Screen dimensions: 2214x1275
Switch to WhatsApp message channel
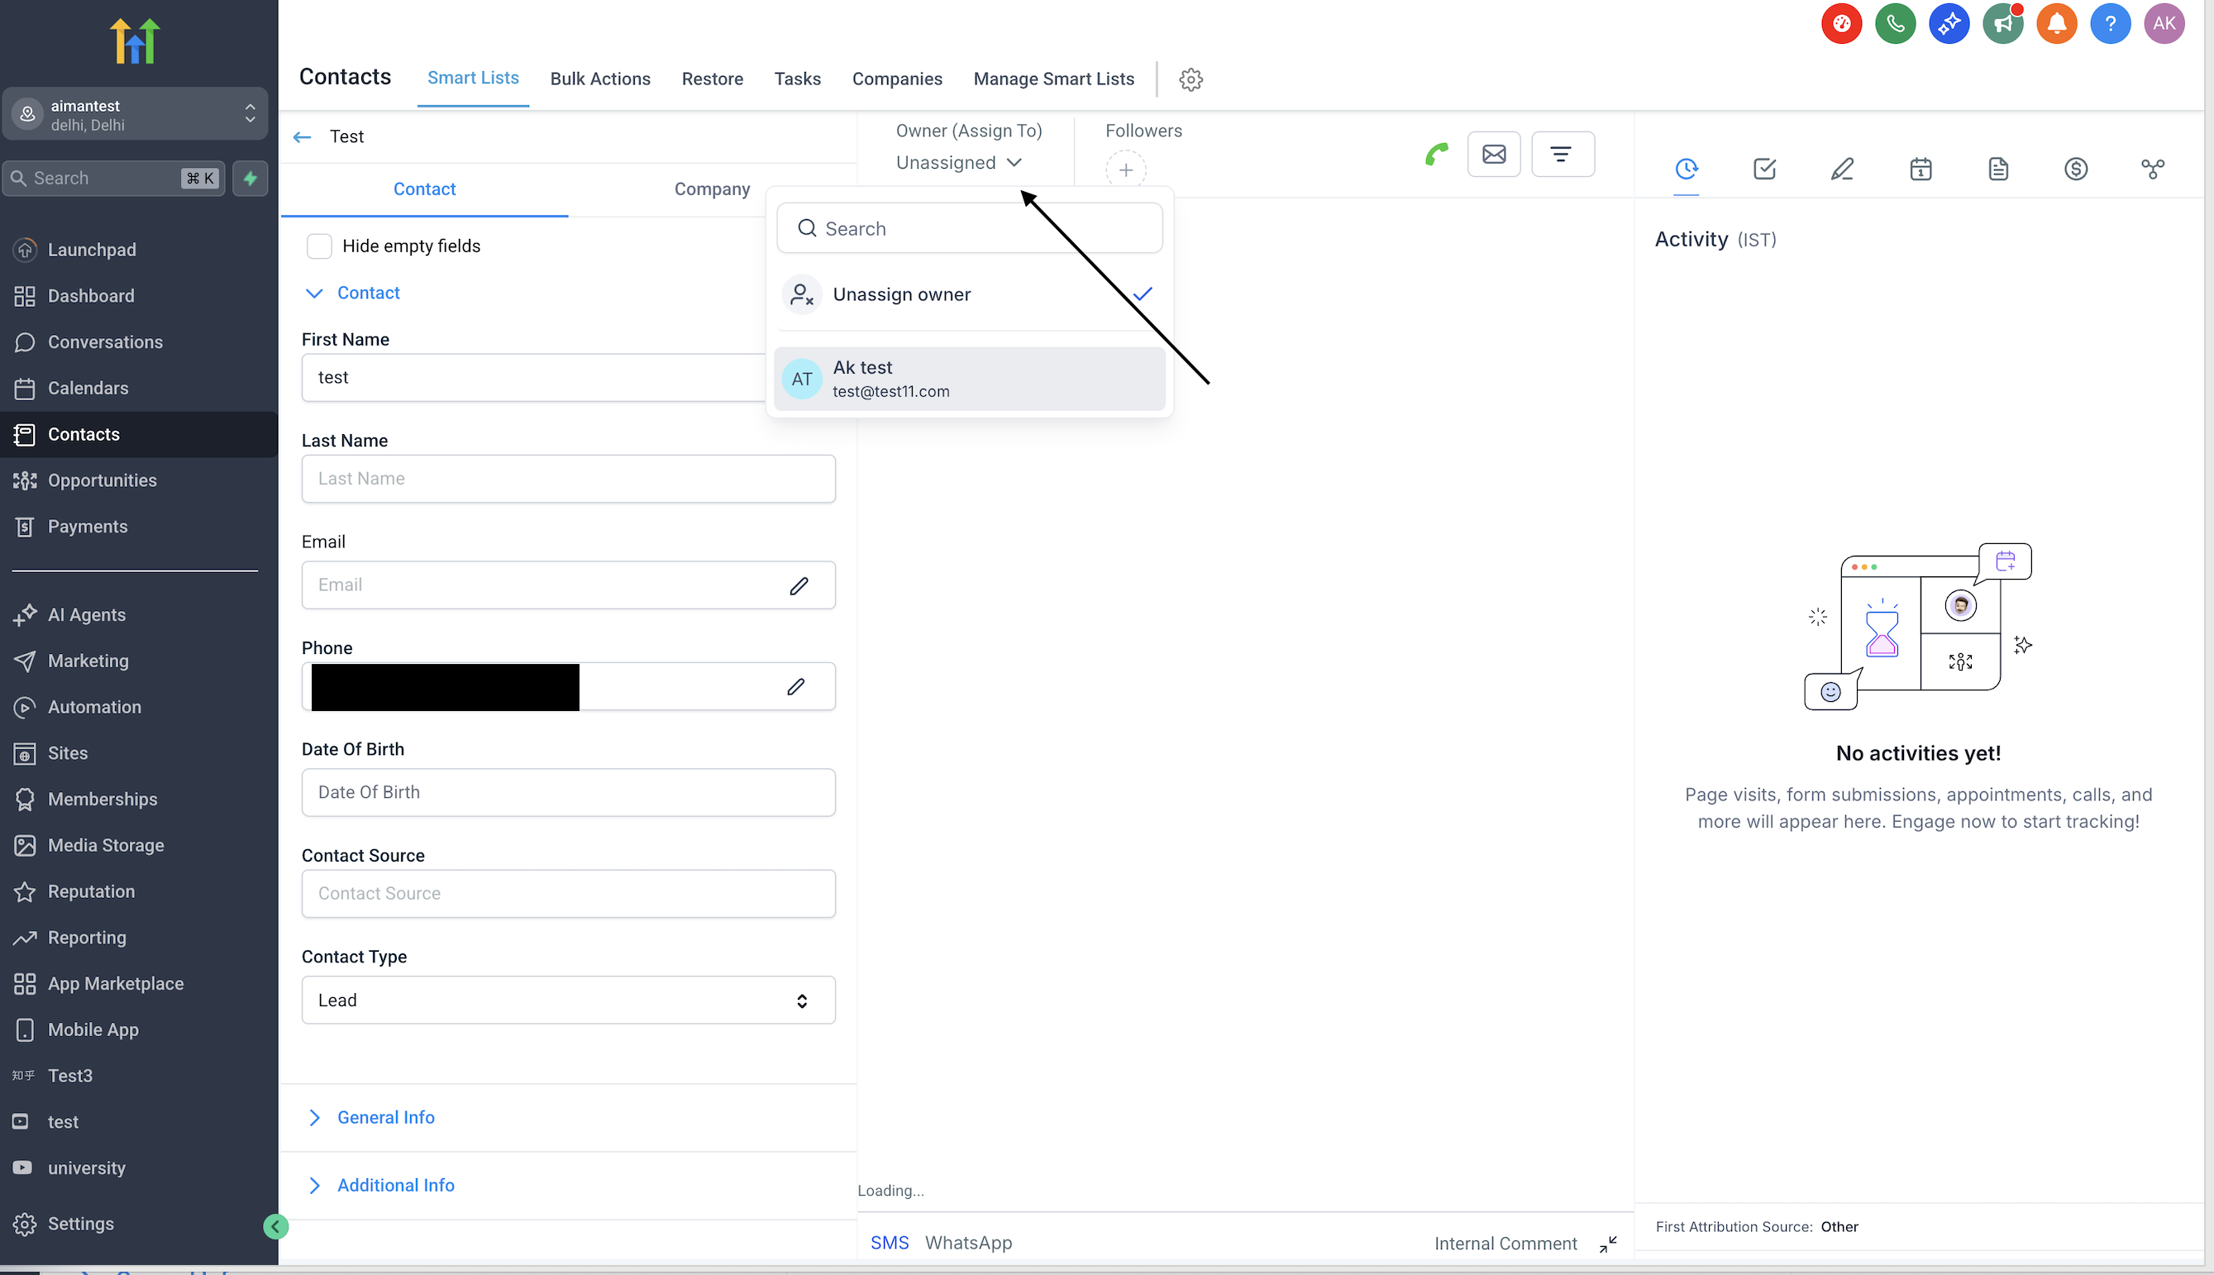967,1243
